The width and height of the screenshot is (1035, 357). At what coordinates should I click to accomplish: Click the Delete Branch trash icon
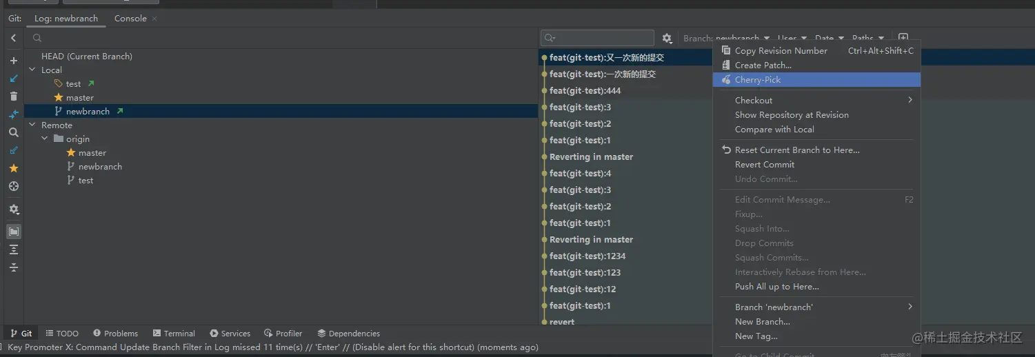[x=14, y=96]
